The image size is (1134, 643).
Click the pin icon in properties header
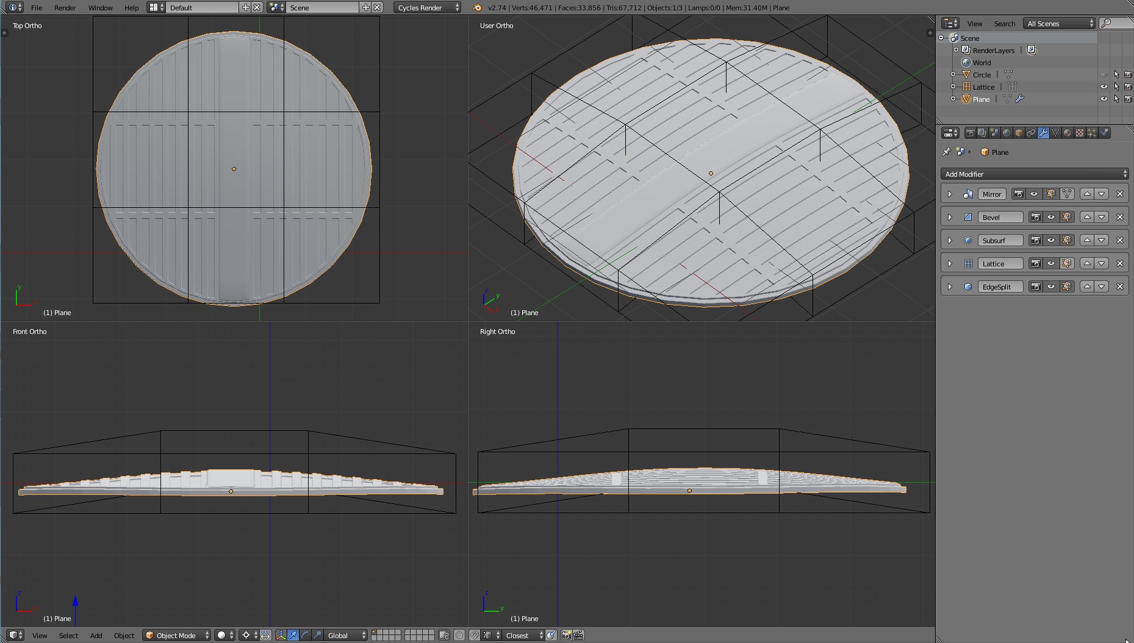[946, 152]
